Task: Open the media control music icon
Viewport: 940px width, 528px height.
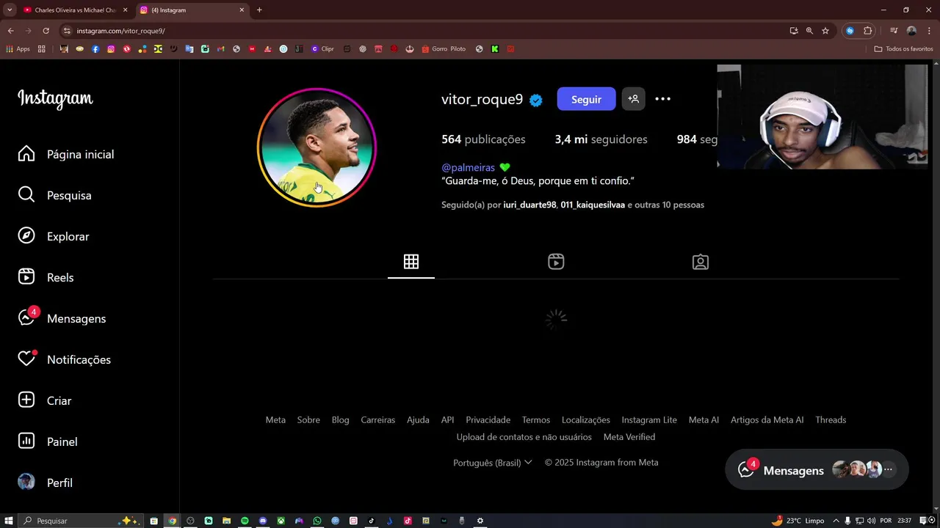Action: coord(894,31)
